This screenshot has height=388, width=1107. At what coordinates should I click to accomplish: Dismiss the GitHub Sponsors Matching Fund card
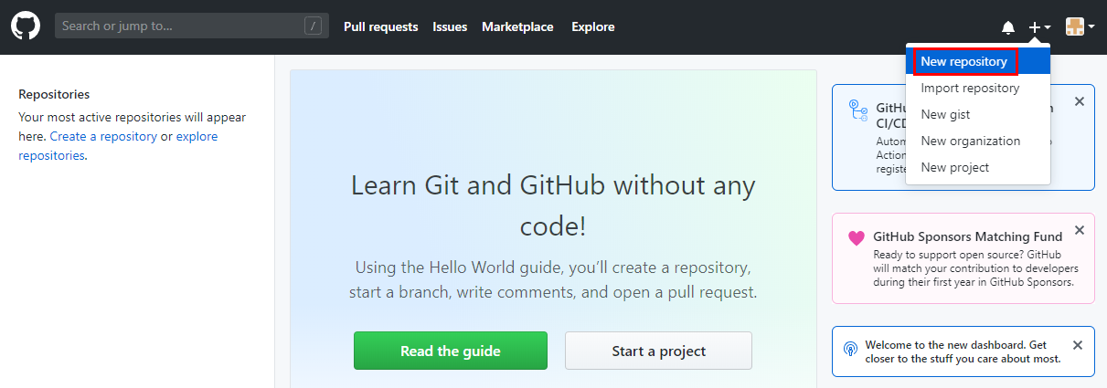click(x=1079, y=230)
